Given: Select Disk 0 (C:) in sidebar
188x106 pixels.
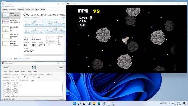Looking at the screenshot, I should click(11, 29).
